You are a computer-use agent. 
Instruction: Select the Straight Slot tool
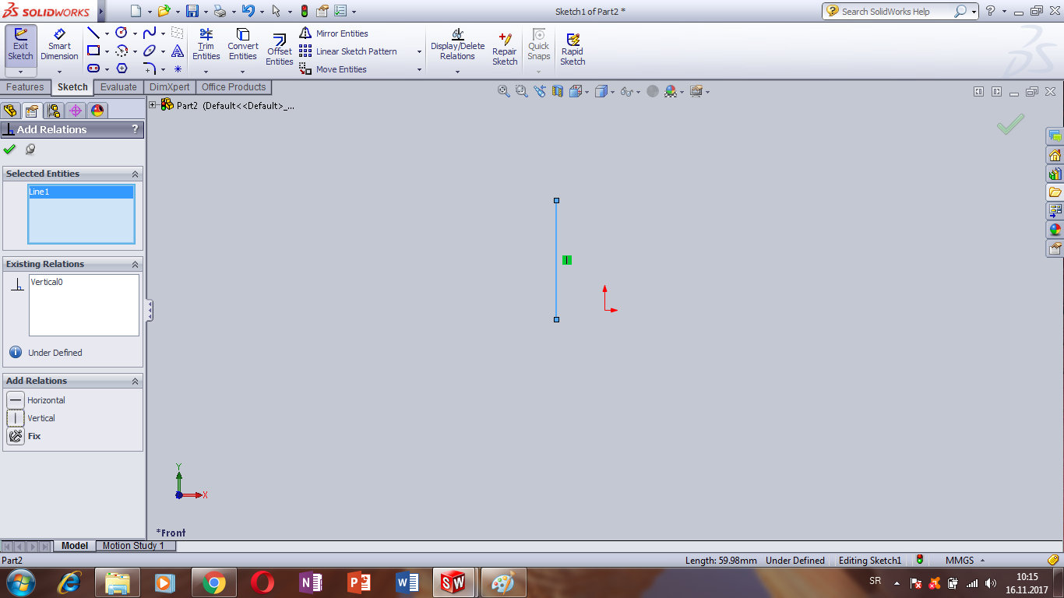click(93, 69)
